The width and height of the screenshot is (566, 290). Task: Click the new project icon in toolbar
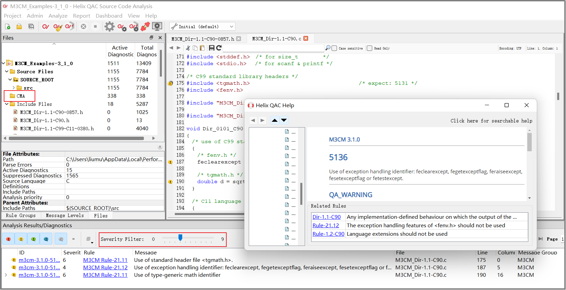(x=7, y=26)
